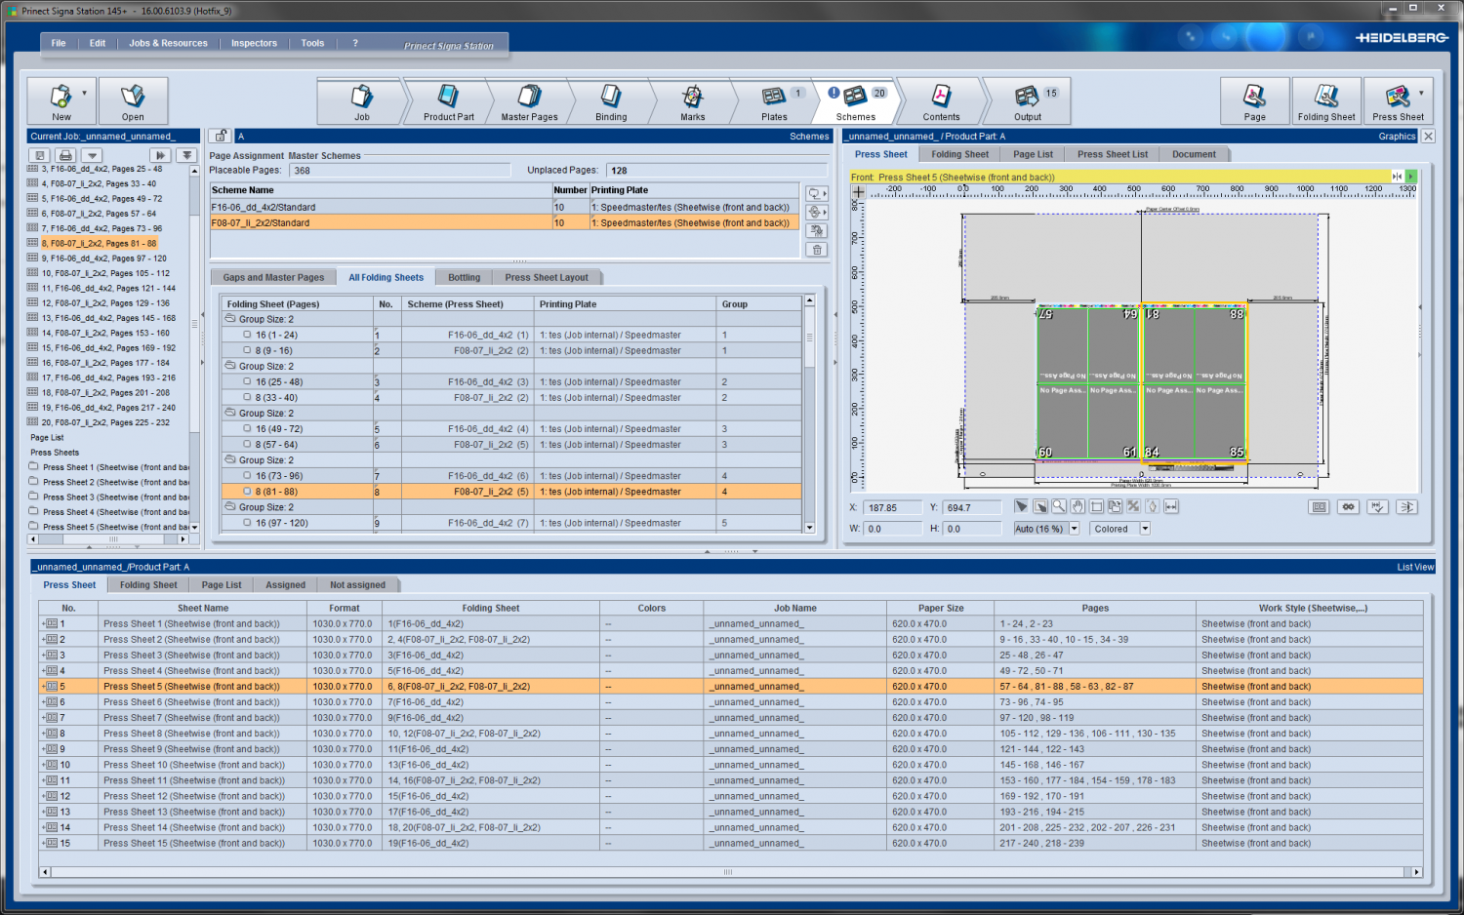Select radio for folding sheet 8 (9 - 16)

[x=248, y=350]
